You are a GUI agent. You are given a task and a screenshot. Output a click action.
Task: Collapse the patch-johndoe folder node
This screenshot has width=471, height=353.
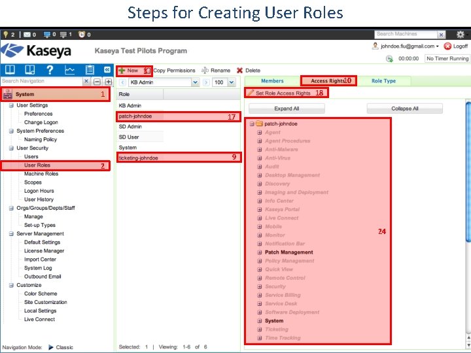pos(252,124)
